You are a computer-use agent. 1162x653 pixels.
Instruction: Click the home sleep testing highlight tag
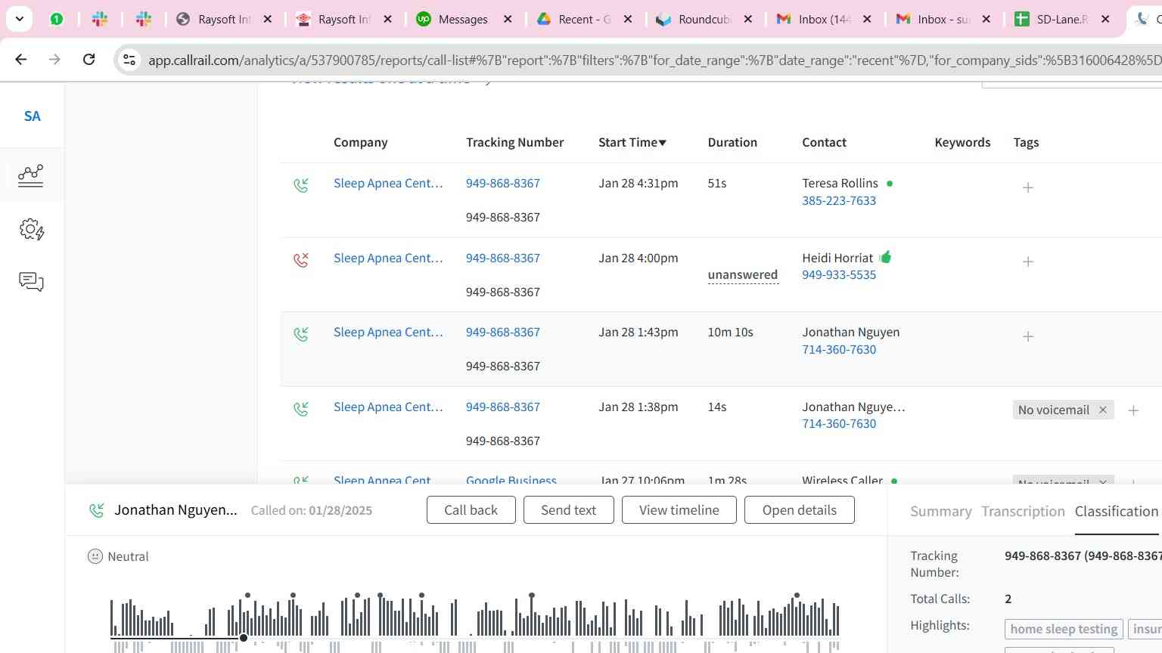pyautogui.click(x=1064, y=629)
